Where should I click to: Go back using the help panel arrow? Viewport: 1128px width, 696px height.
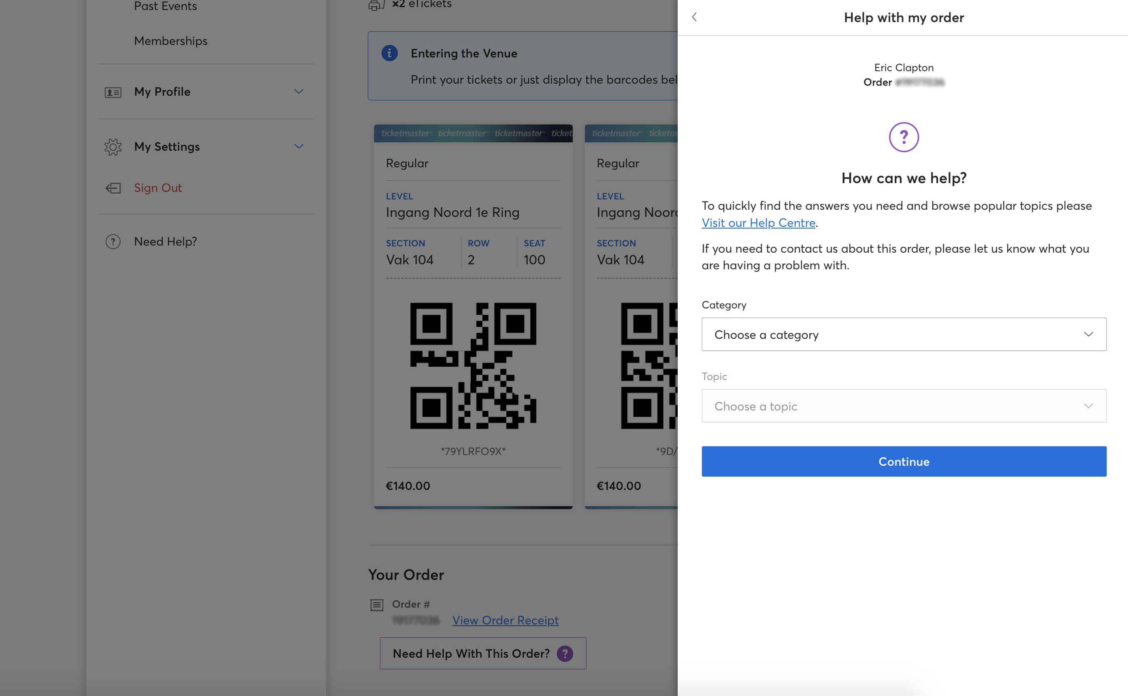pos(694,17)
